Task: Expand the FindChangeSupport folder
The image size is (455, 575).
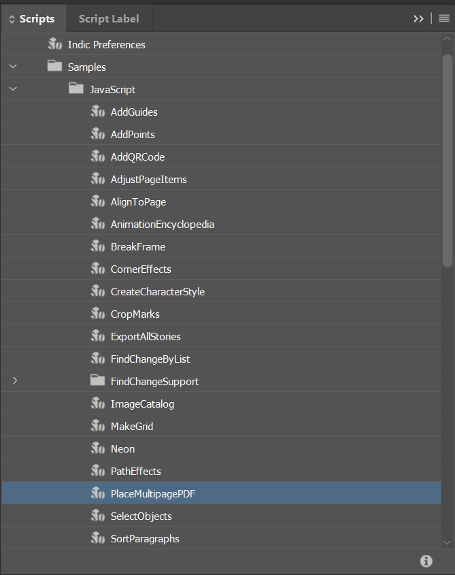Action: (14, 381)
